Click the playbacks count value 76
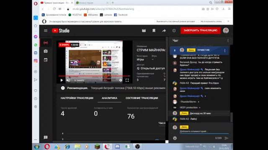The width and height of the screenshot is (268, 150). [131, 116]
